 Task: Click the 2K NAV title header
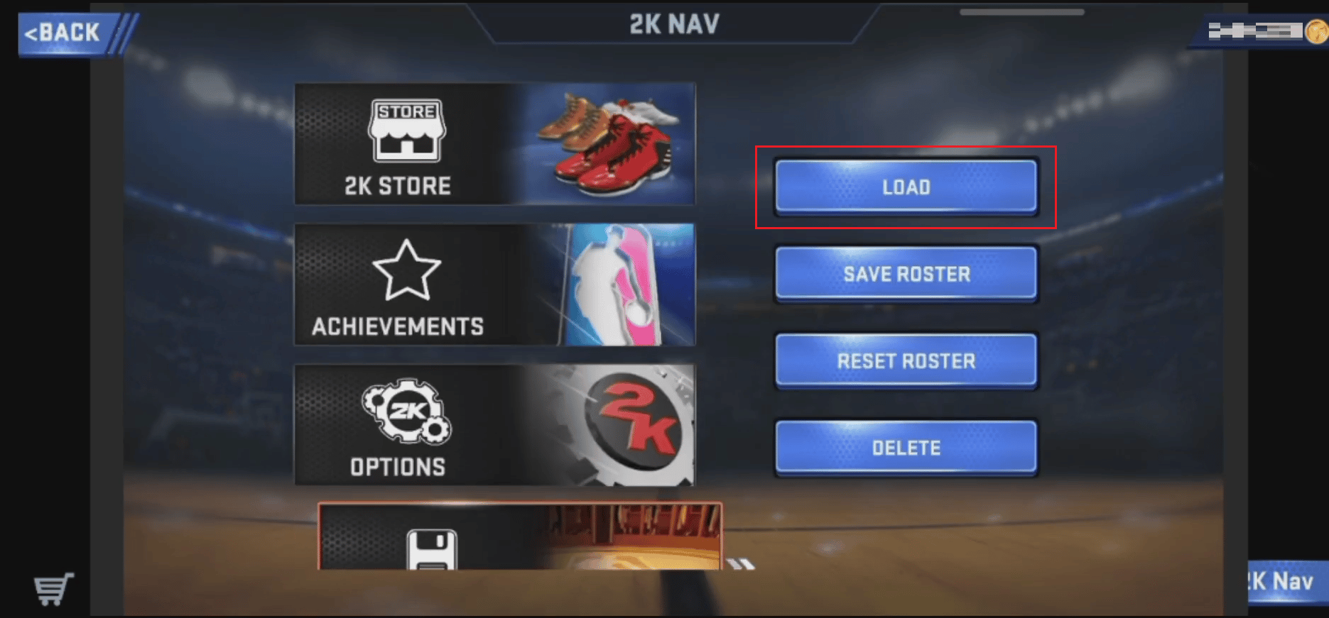tap(674, 25)
